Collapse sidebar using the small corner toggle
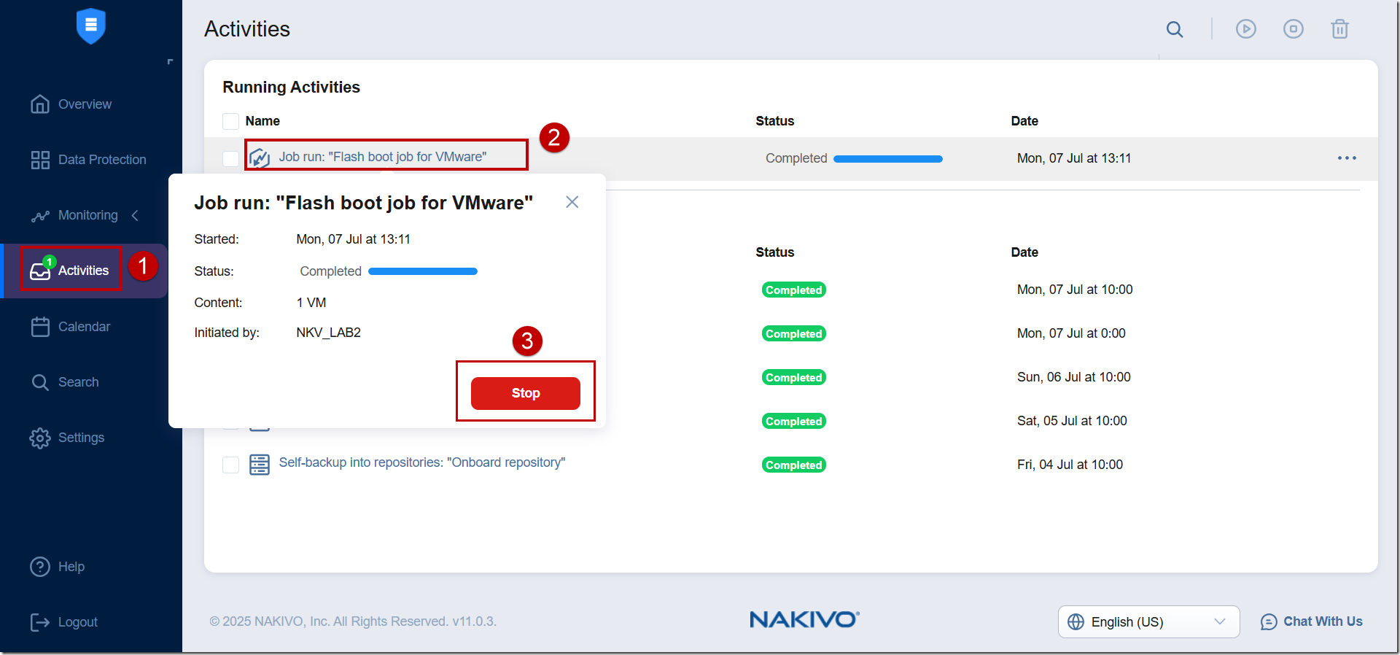The height and width of the screenshot is (655, 1400). [x=170, y=62]
